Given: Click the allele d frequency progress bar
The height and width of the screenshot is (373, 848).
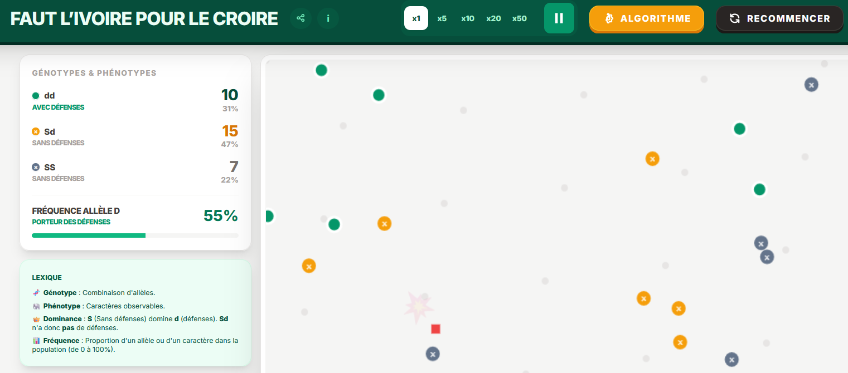Looking at the screenshot, I should 135,235.
